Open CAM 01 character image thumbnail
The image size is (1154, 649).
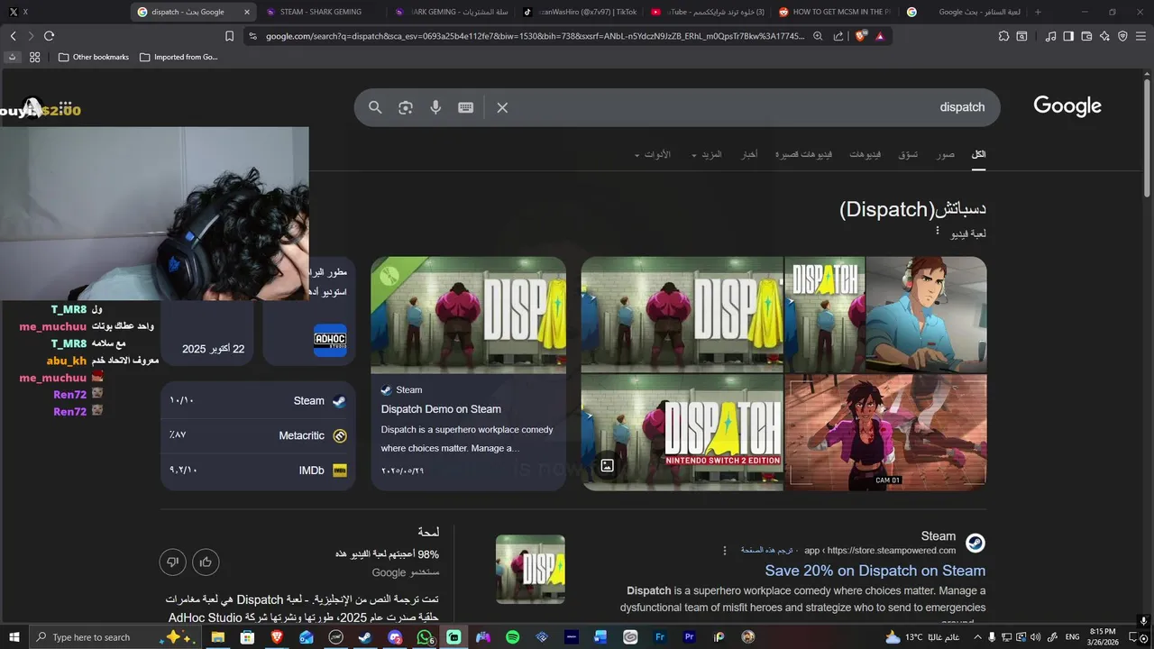[886, 433]
